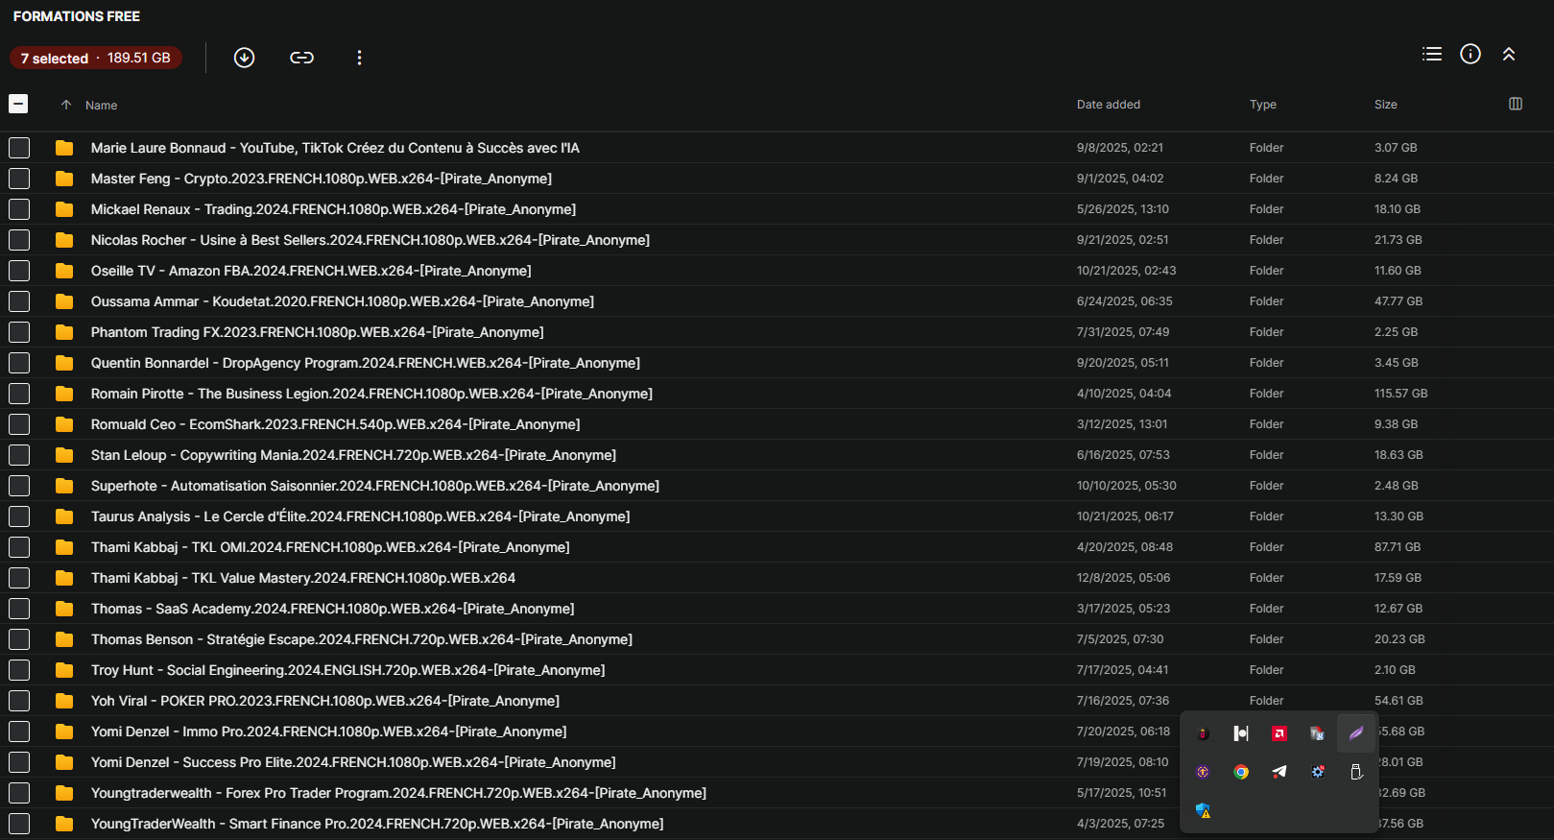Sort by the Date added column
1554x840 pixels.
click(1109, 105)
